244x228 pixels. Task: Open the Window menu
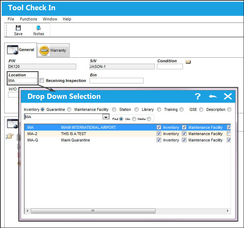[x=50, y=19]
